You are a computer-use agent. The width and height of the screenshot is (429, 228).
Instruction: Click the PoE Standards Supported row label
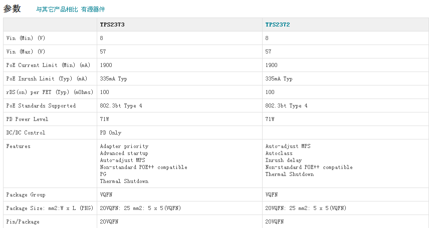[41, 105]
